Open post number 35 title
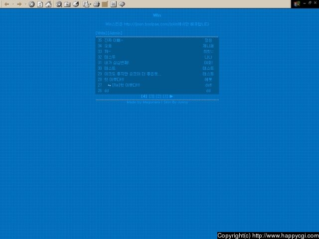The width and height of the screenshot is (319, 239). coord(114,40)
